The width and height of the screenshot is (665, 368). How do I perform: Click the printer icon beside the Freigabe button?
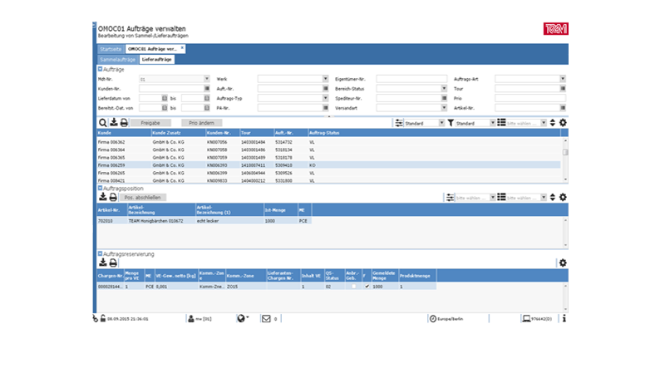point(124,122)
